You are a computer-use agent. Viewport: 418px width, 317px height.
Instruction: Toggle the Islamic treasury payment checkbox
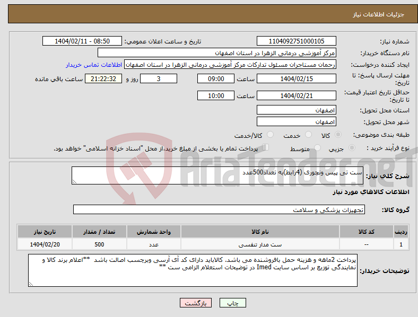266,147
